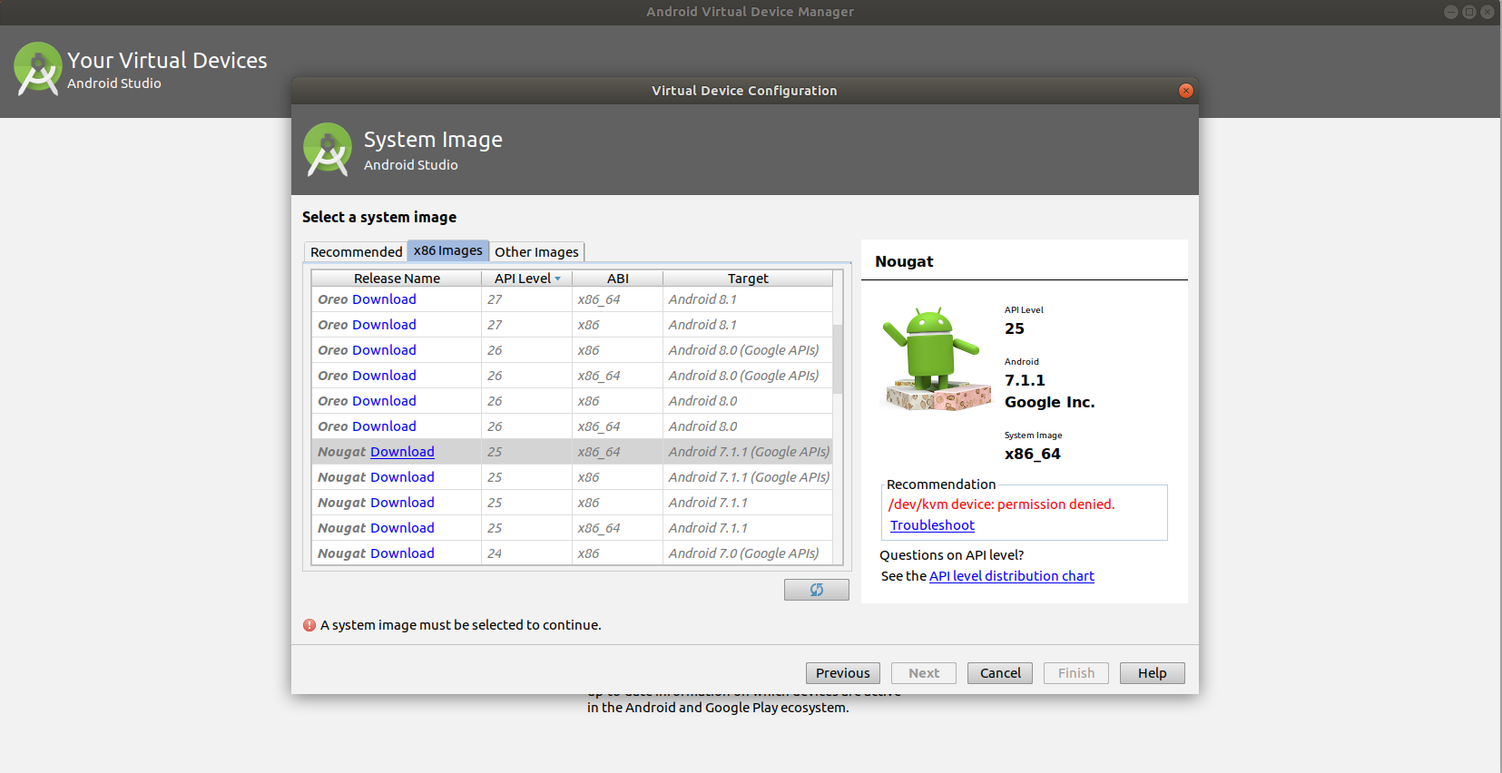The width and height of the screenshot is (1502, 773).
Task: Download selected Nougat 25 x86_64 Google APIs image
Action: point(402,452)
